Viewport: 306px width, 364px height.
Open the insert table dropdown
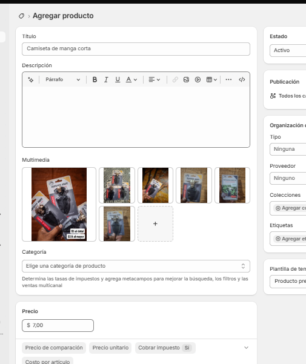(x=211, y=79)
